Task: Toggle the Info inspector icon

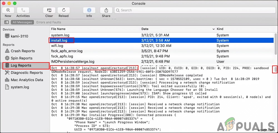Action: pyautogui.click(x=89, y=10)
